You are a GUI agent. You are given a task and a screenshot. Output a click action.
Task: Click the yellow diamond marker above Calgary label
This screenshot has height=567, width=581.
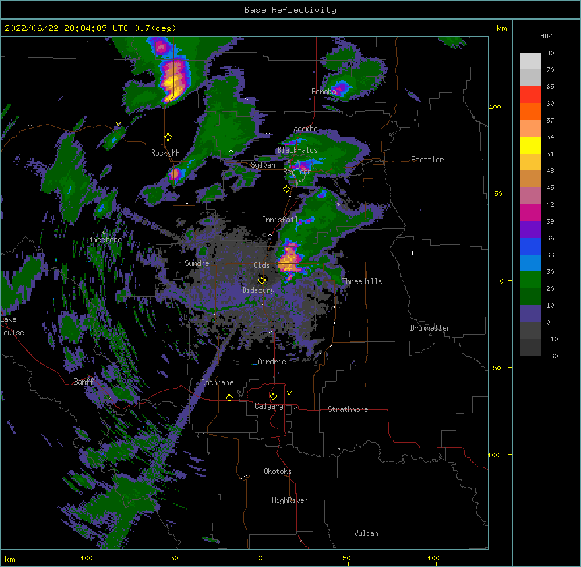(x=273, y=397)
